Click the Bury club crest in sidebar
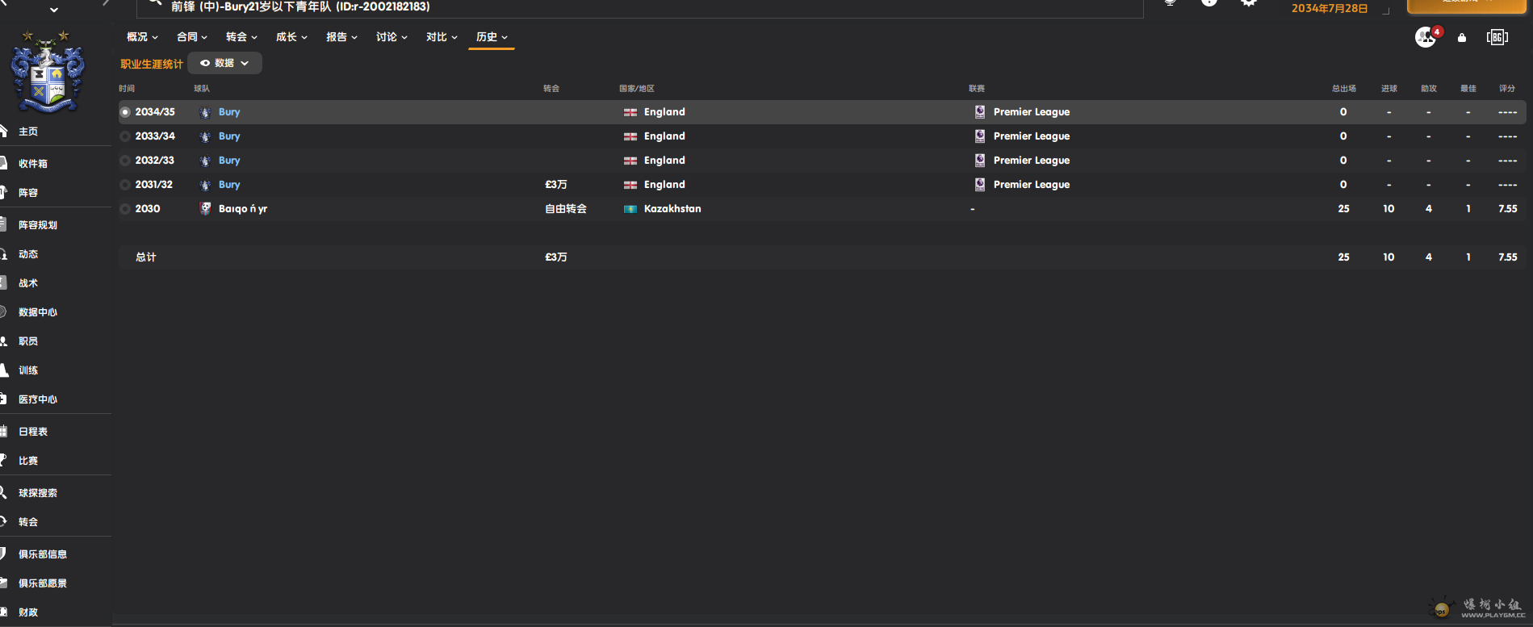The height and width of the screenshot is (627, 1533). pos(47,71)
